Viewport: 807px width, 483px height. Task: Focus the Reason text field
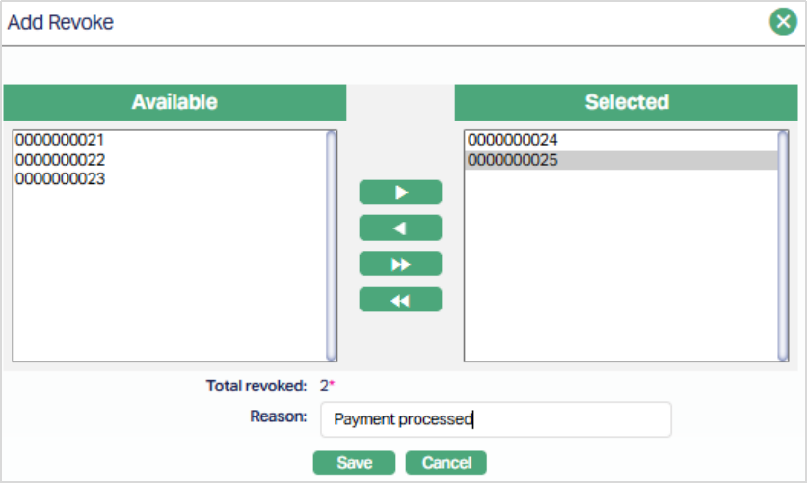[x=495, y=419]
